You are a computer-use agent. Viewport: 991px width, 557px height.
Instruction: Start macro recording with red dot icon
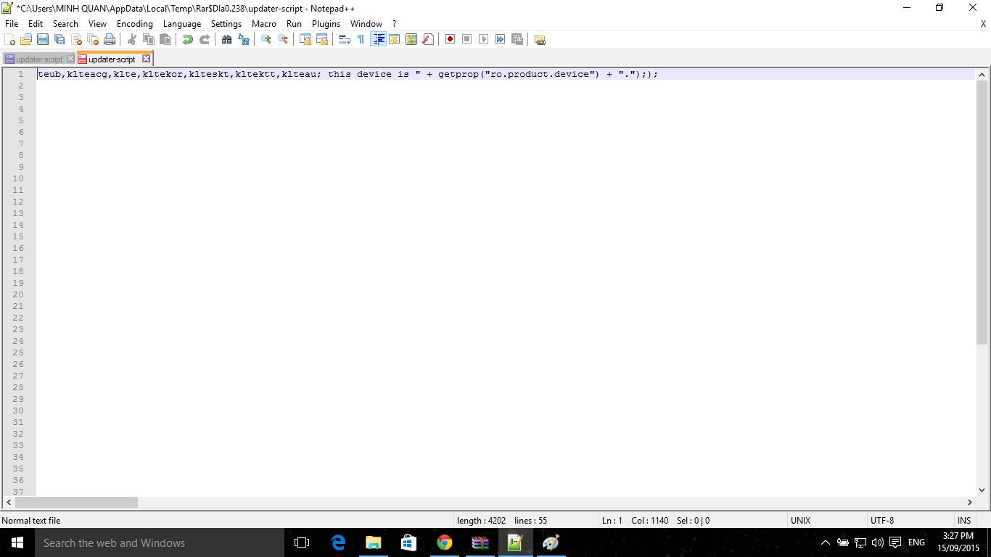(x=450, y=39)
